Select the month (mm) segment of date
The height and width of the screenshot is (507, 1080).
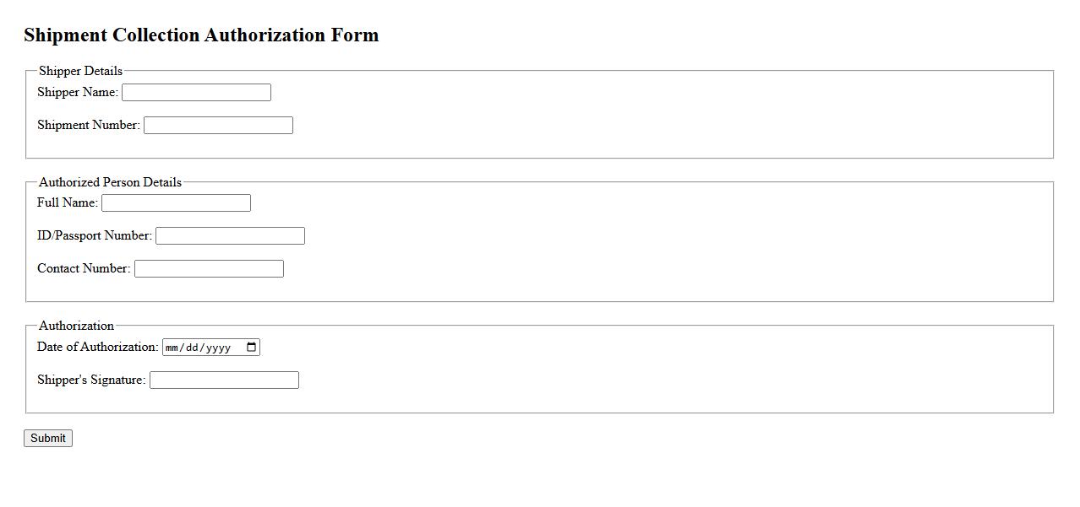coord(173,348)
